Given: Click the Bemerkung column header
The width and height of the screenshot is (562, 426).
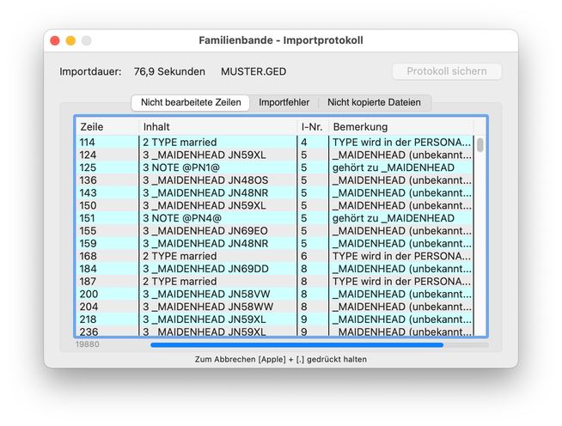Looking at the screenshot, I should click(400, 126).
